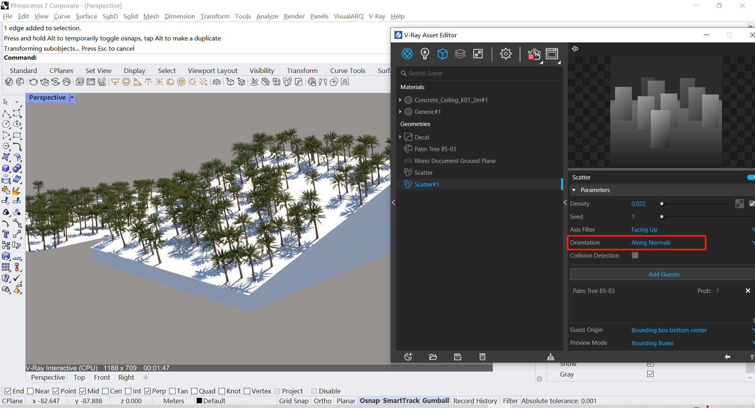Open the Materials category in the Asset Editor
The image size is (755, 408).
coord(407,54)
